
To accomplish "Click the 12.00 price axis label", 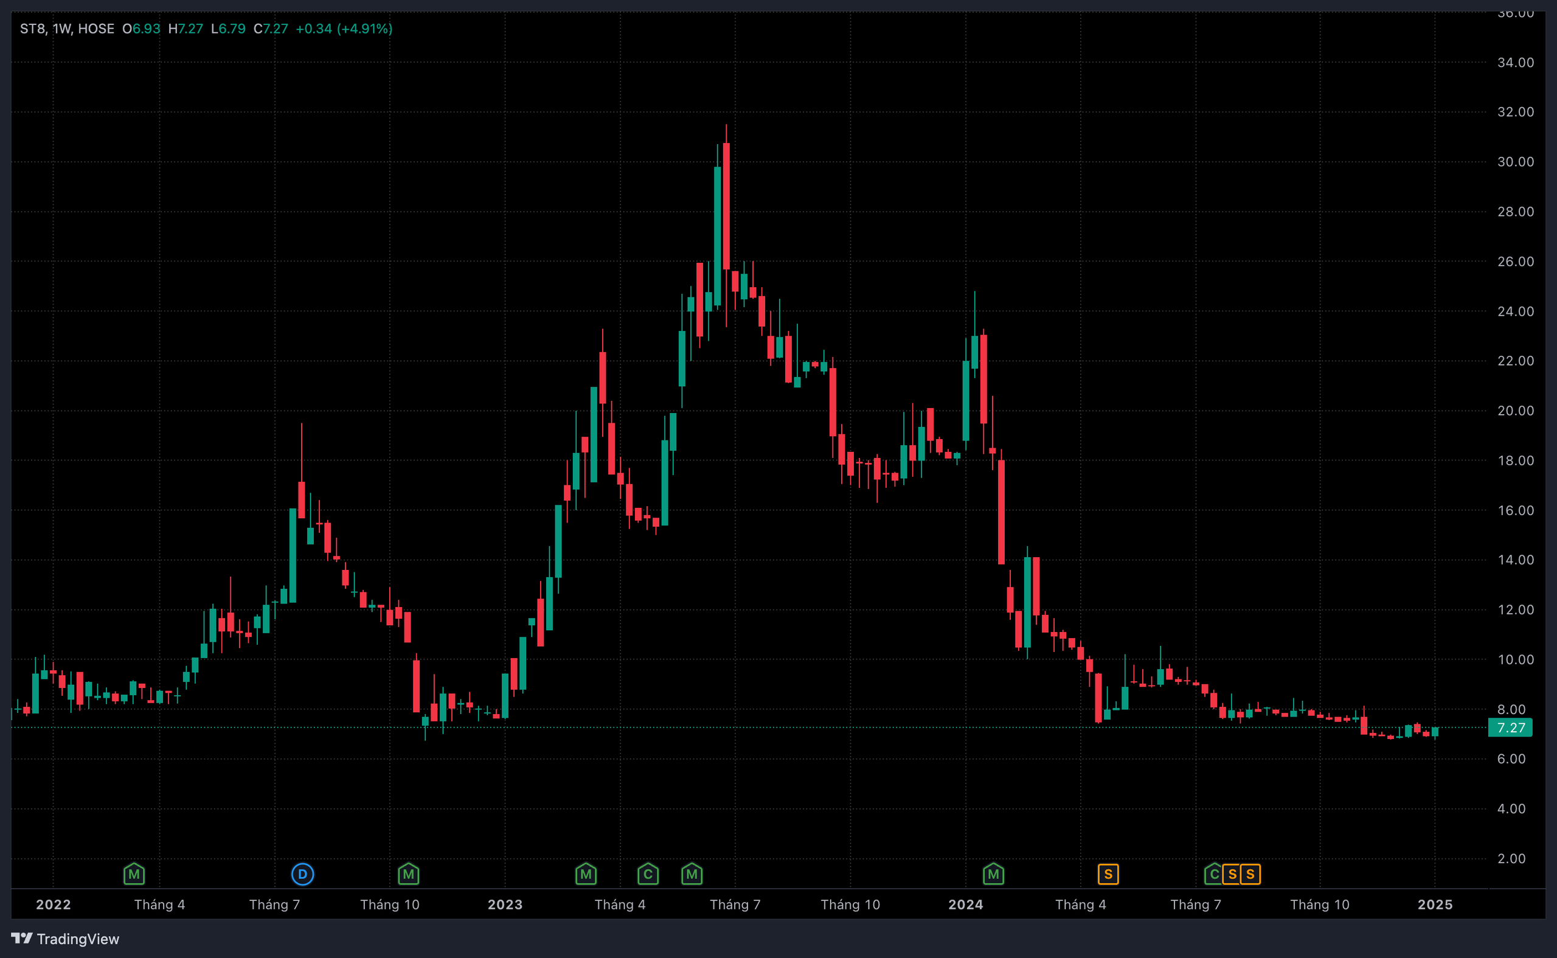I will (x=1515, y=609).
